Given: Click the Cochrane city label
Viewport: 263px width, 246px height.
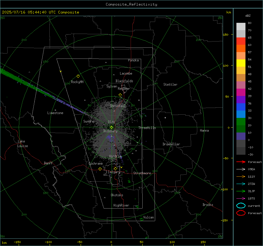Looking at the screenshot, I should point(96,164).
